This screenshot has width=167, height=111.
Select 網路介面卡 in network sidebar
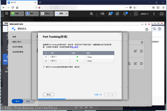[x=17, y=42]
